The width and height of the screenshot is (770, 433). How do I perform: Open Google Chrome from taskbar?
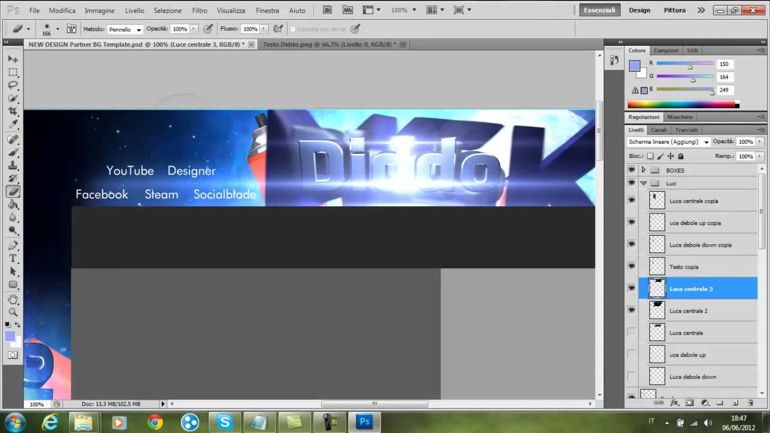[x=155, y=423]
